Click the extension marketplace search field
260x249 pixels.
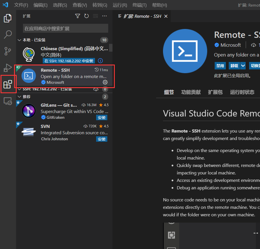(65, 28)
